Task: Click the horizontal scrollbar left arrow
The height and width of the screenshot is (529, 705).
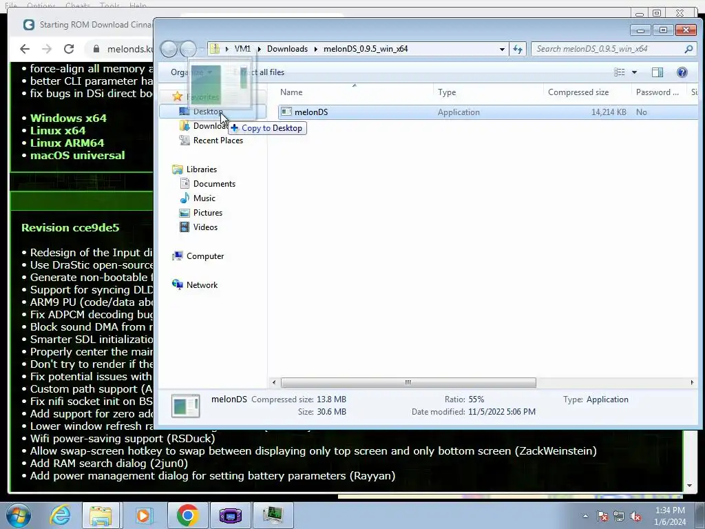Action: click(274, 382)
